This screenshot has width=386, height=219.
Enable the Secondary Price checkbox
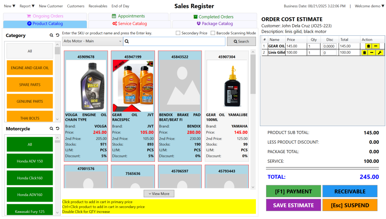(x=178, y=33)
